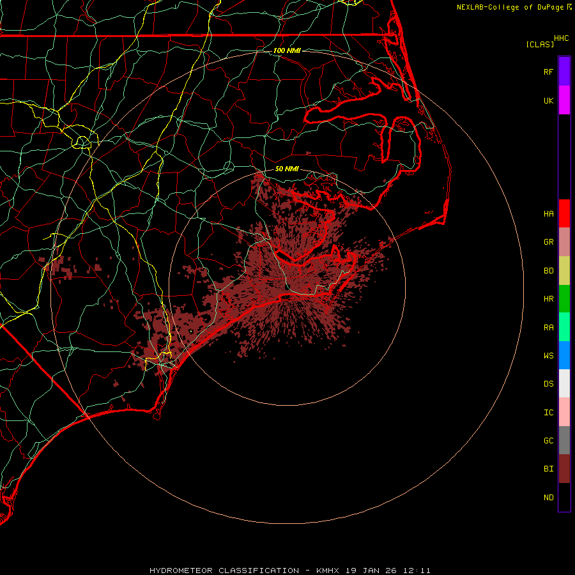Click the RA legend label

549,327
